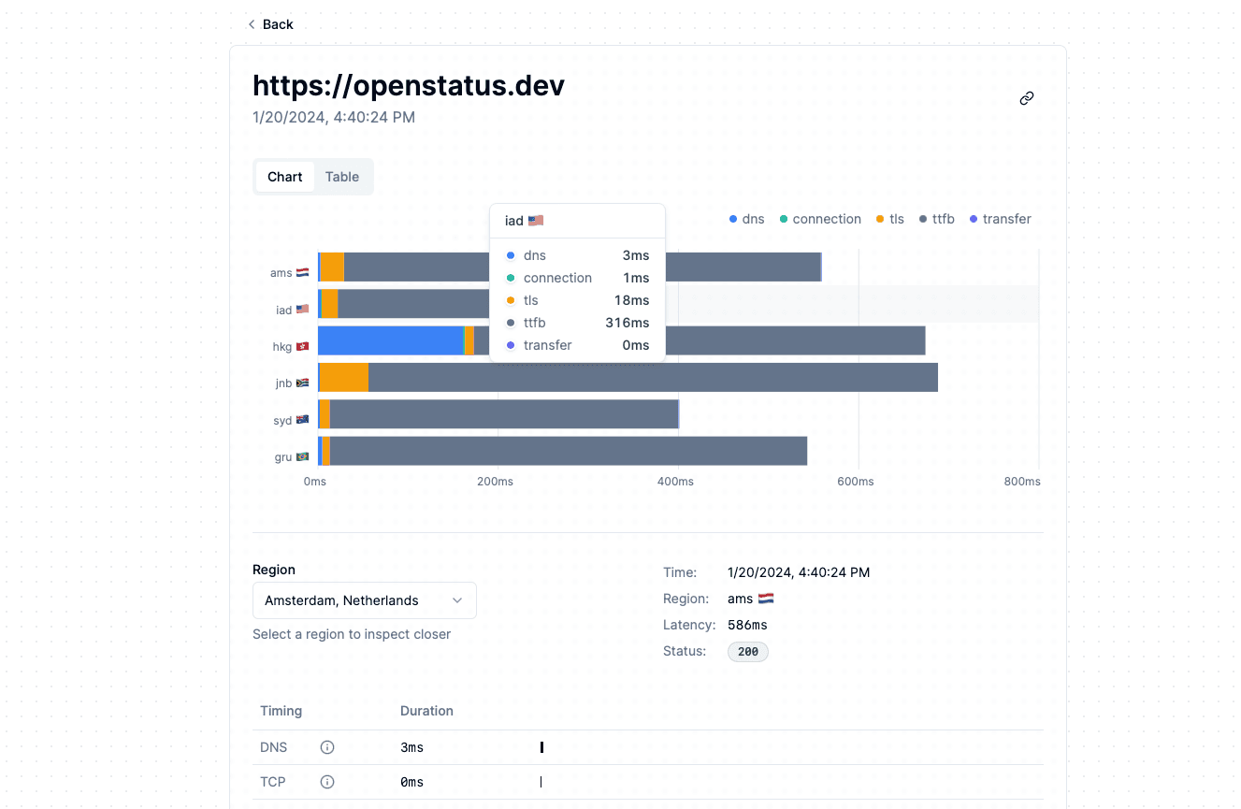Toggle the connection series in legend
This screenshot has height=809, width=1241.
tap(820, 219)
